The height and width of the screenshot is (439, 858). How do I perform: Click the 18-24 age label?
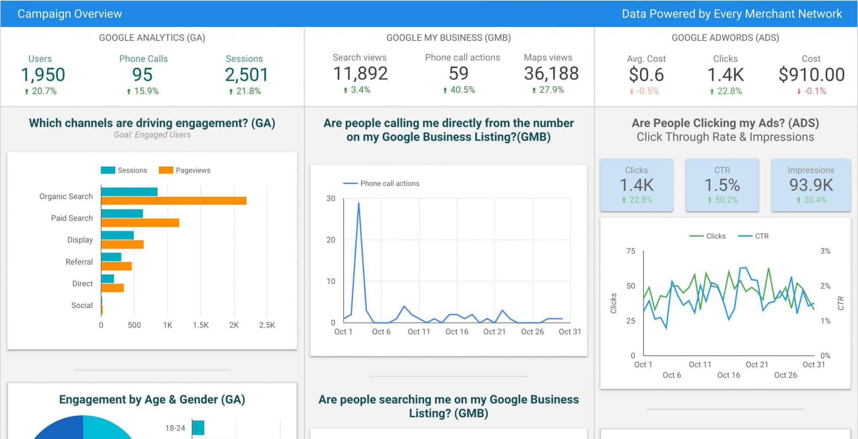click(x=175, y=428)
